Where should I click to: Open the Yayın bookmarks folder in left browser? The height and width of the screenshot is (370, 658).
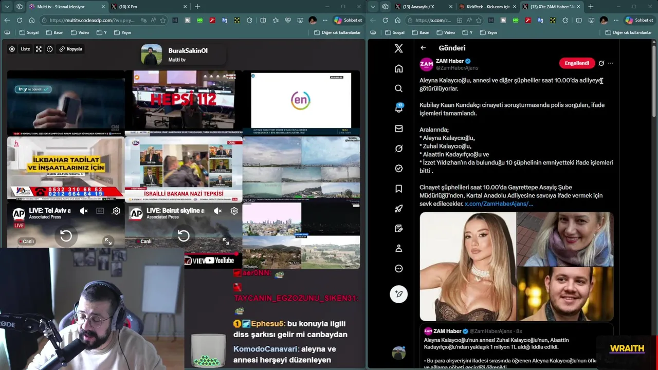coord(122,32)
